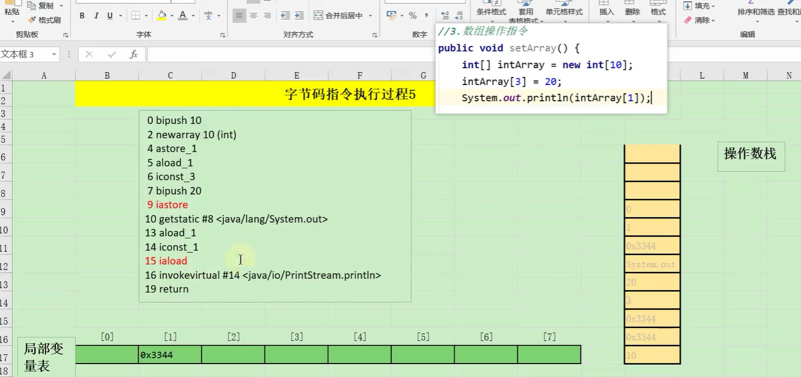801x377 pixels.
Task: Click the '2 newarray 10 (int)' line
Action: (192, 135)
